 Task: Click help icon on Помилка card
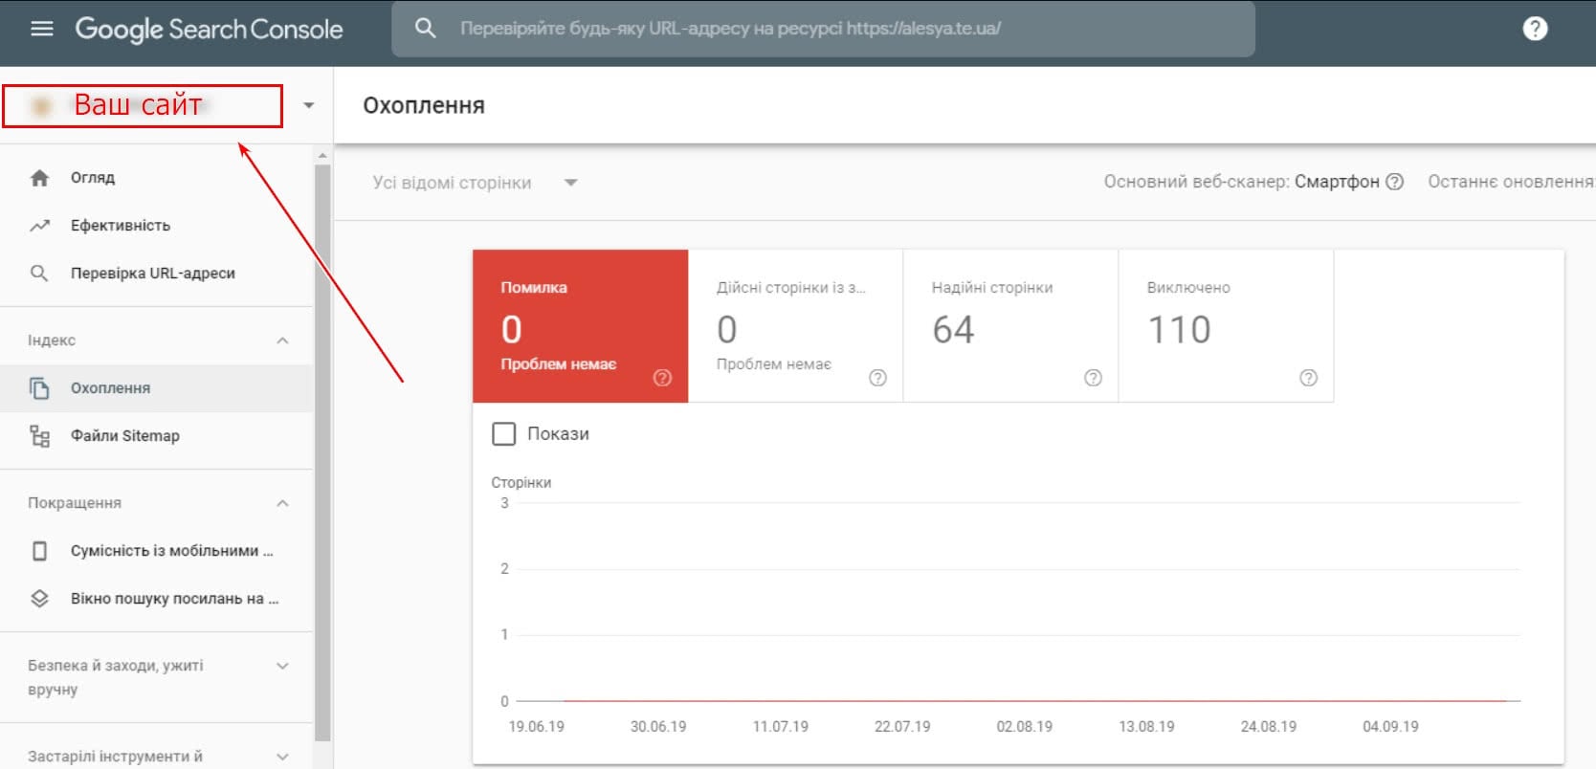coord(662,378)
